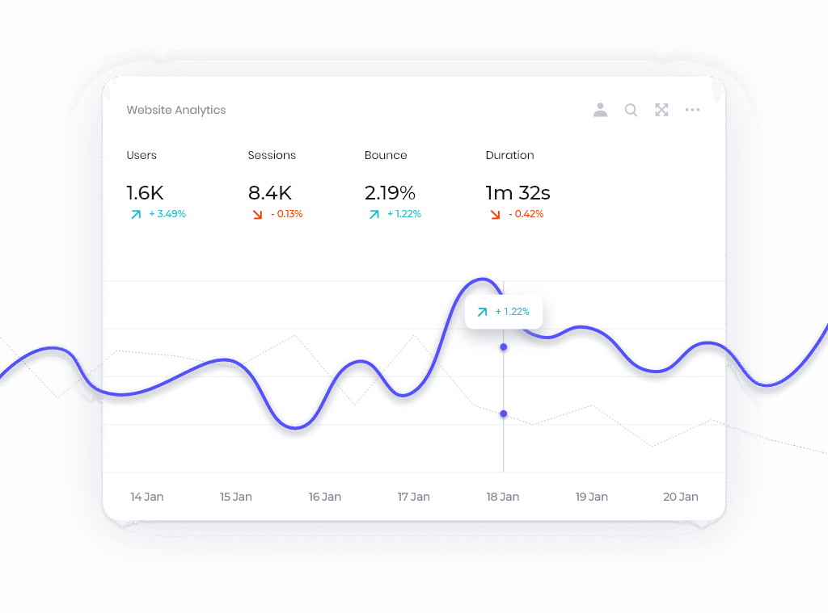Image resolution: width=828 pixels, height=613 pixels.
Task: Open the three-dot more options menu
Action: point(692,110)
